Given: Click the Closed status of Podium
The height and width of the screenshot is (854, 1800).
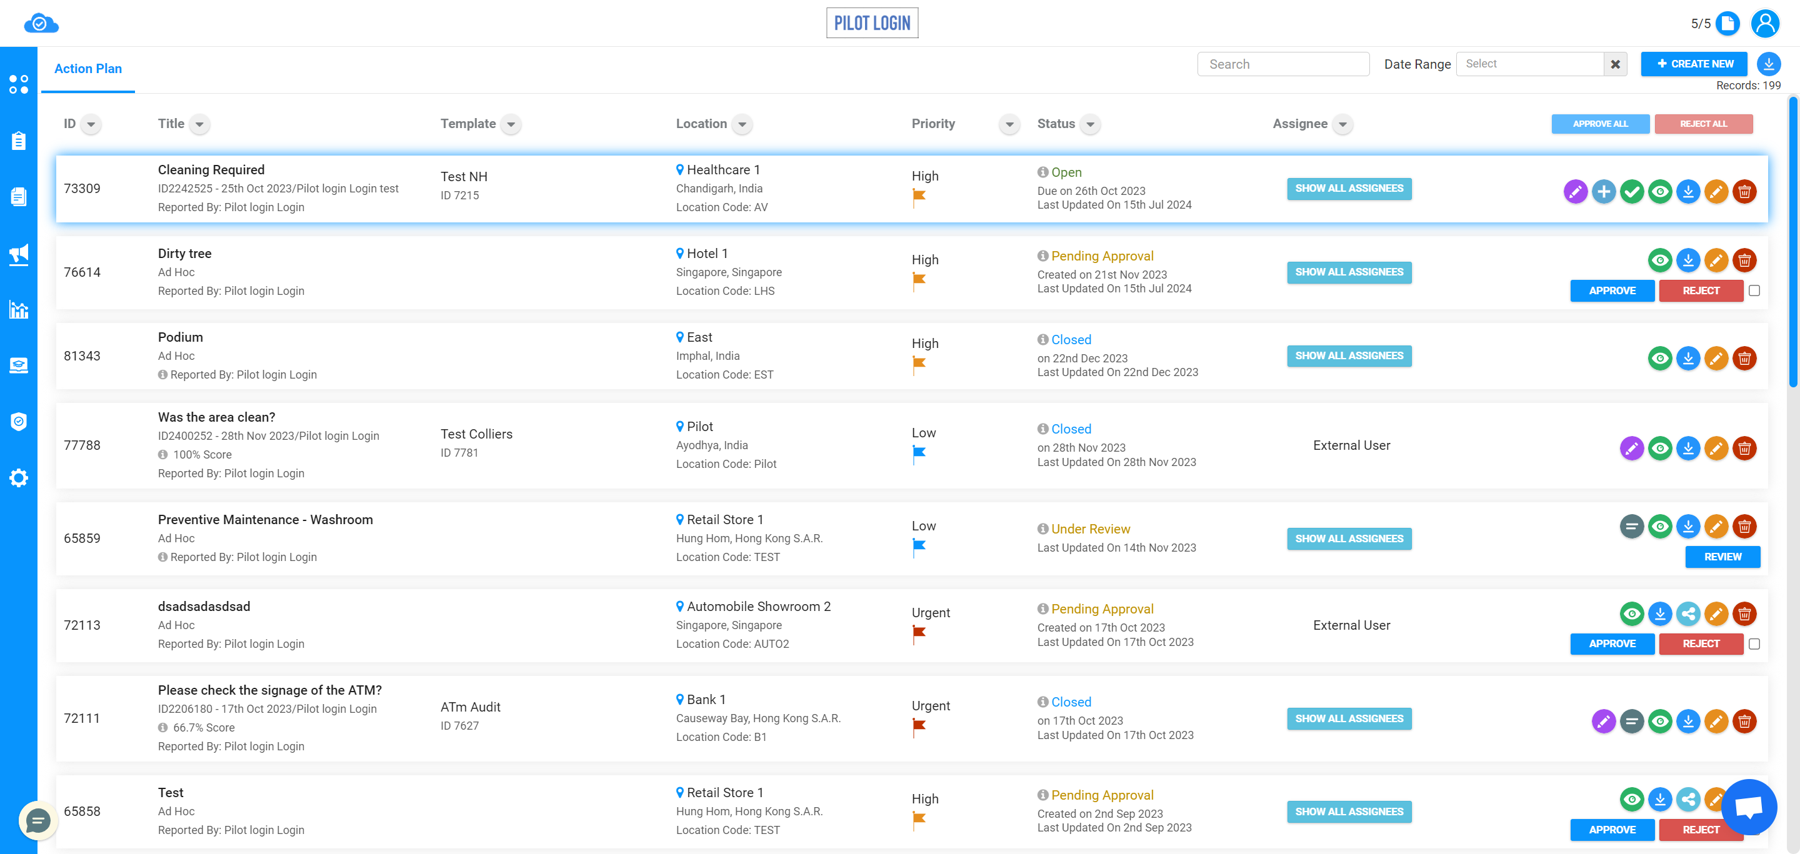Looking at the screenshot, I should (x=1071, y=339).
